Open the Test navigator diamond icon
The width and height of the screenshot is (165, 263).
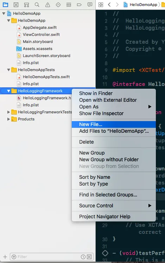tap(58, 5)
